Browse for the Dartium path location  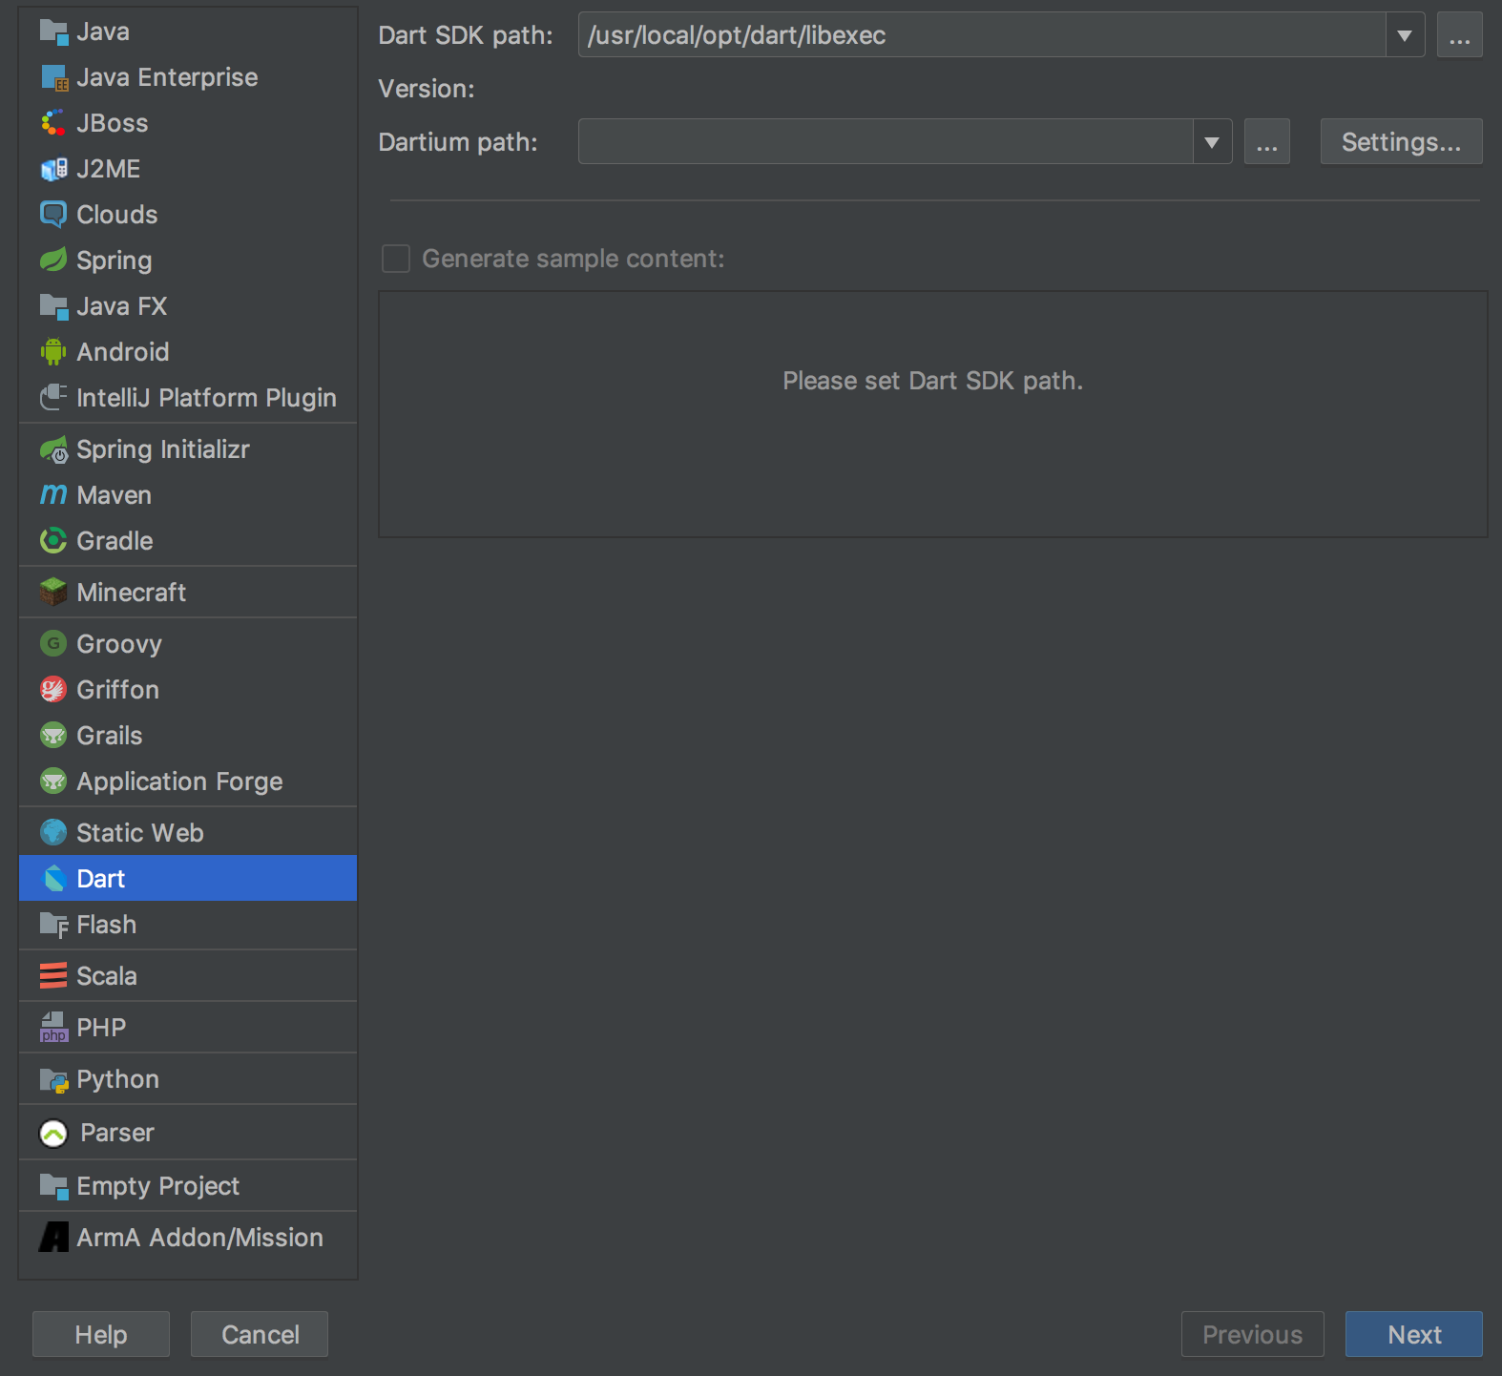coord(1266,142)
